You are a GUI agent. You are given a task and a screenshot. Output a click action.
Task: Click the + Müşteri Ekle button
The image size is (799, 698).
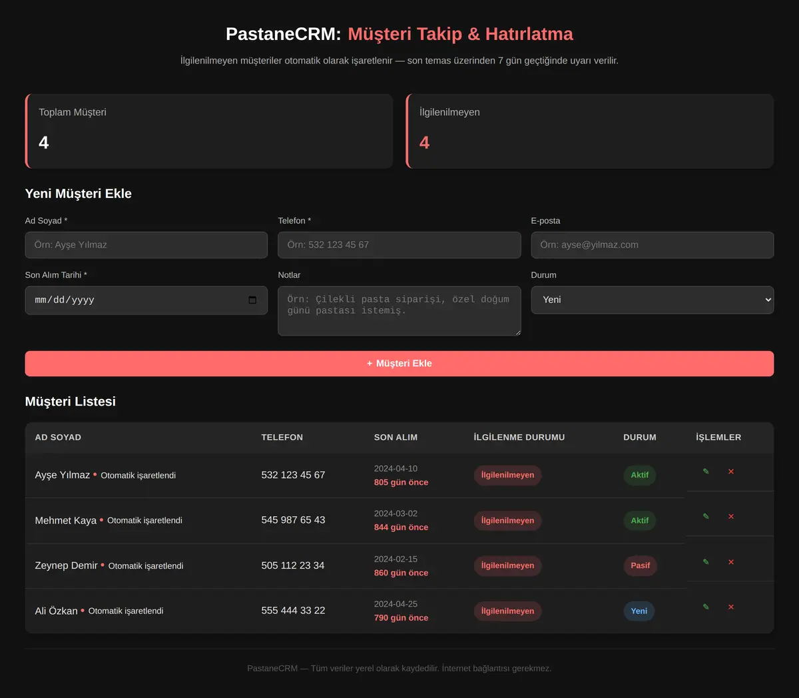click(400, 364)
